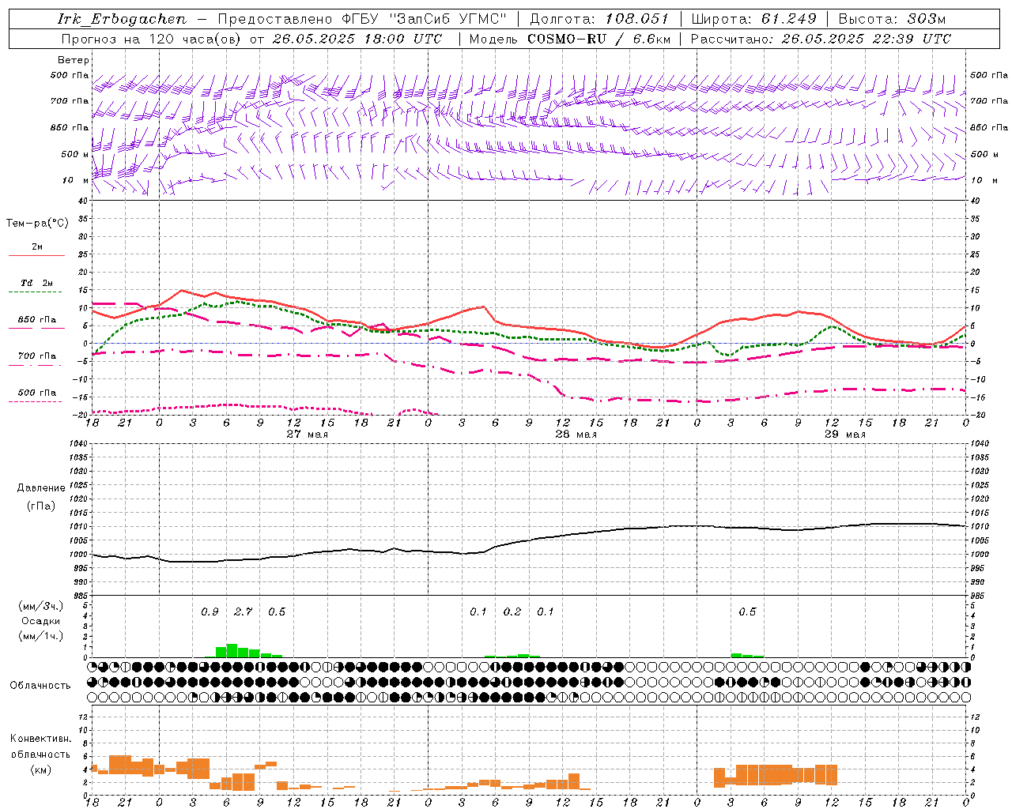
Task: Click the station name Irk_Erbogachen in header
Action: pos(122,19)
